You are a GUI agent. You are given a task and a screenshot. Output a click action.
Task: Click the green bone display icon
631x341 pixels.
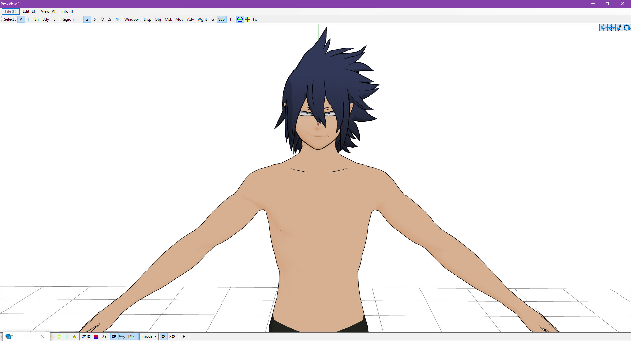pos(59,337)
